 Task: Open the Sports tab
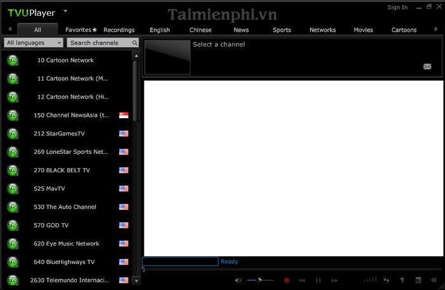282,30
